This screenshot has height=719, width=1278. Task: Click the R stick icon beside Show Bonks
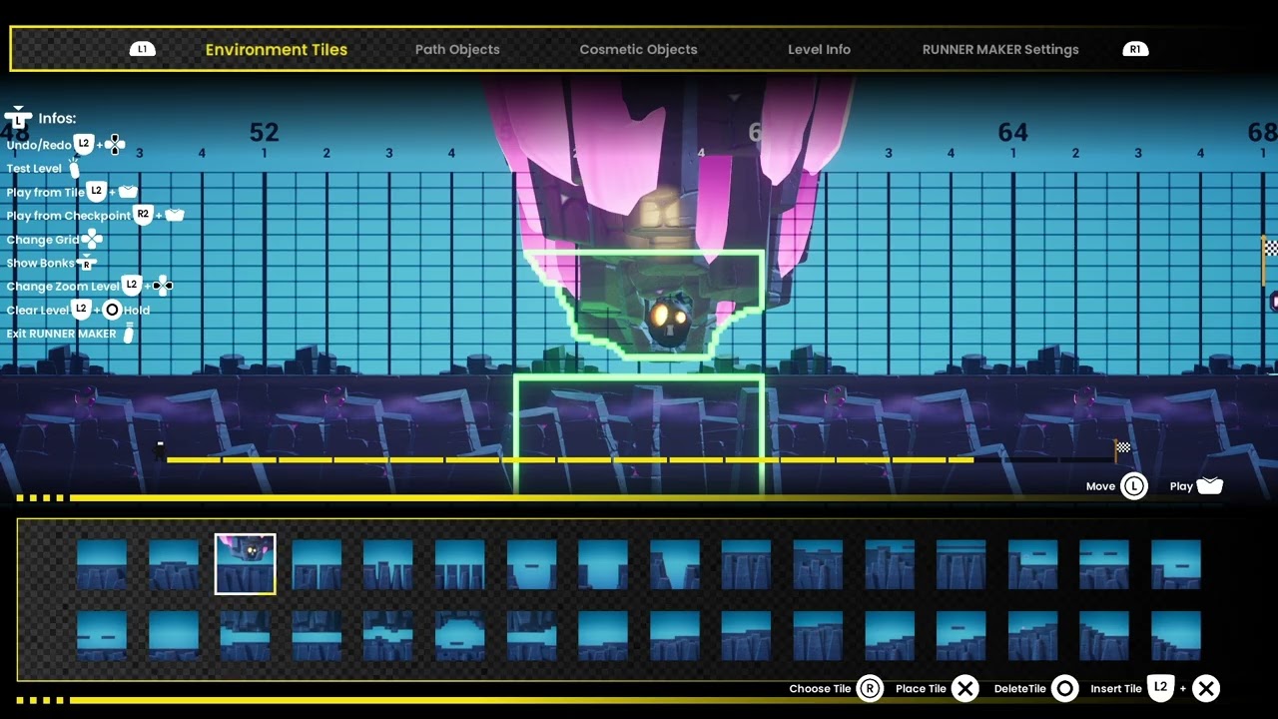pos(87,263)
